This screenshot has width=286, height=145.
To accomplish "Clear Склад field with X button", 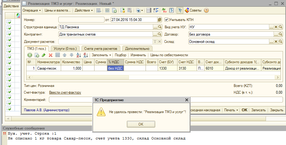I will click(276, 42).
